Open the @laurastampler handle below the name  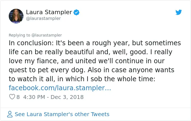[x=43, y=19]
